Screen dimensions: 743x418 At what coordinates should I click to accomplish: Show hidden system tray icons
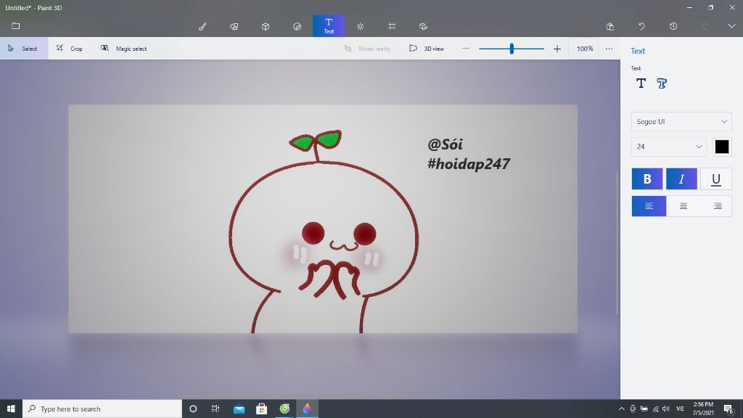point(621,409)
